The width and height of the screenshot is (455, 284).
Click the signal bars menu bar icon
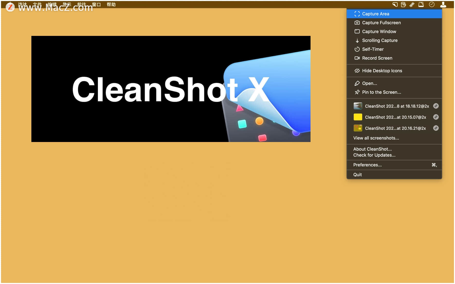412,4
